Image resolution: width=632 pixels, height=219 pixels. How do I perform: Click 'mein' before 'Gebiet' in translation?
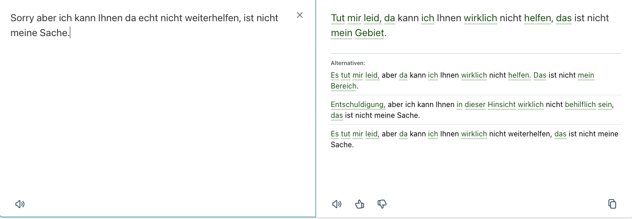(x=341, y=33)
